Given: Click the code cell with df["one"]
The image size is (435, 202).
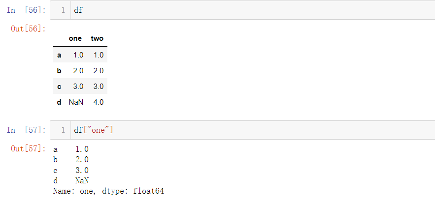Looking at the screenshot, I should tap(242, 130).
